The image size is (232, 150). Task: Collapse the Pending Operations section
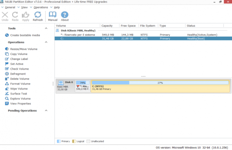point(46,110)
